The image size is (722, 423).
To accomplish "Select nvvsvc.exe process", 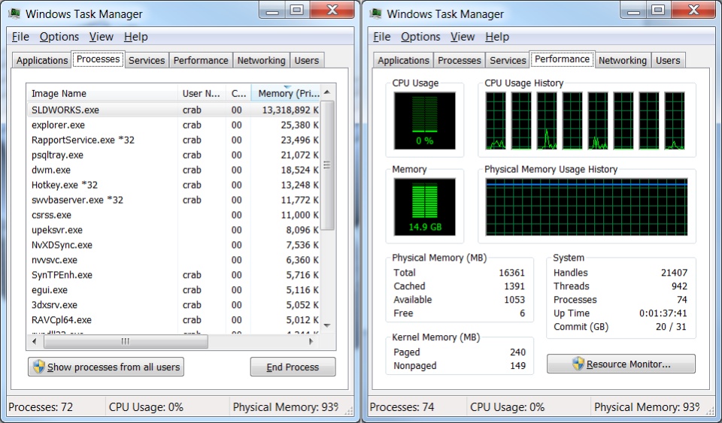I will click(173, 260).
